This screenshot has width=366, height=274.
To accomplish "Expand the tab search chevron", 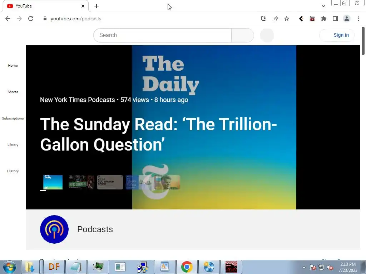I will click(x=323, y=6).
